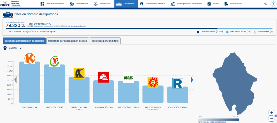Click the share icon in top bar
This screenshot has width=277, height=123.
(265, 4)
